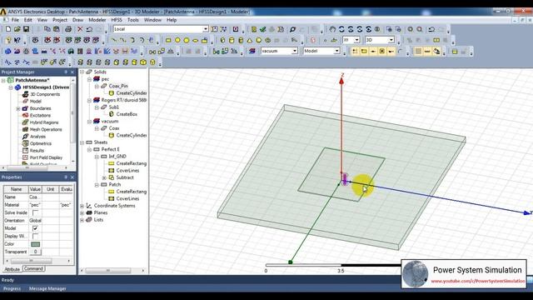
Task: Click the Draw line icon
Action: [114, 40]
